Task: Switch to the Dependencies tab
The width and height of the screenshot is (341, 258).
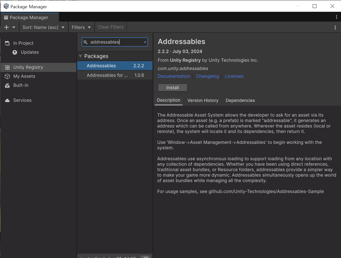Action: pos(240,100)
